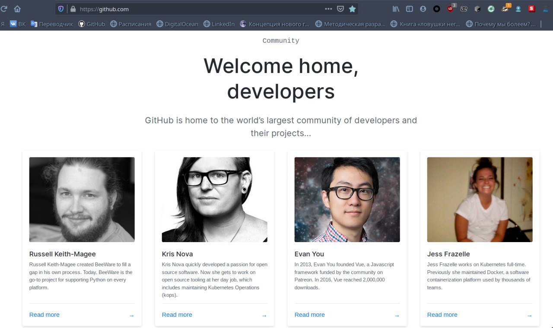Open the VK bookmark
The image size is (553, 328).
click(x=18, y=24)
